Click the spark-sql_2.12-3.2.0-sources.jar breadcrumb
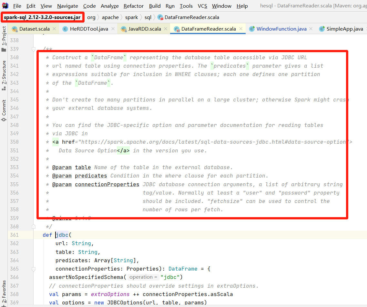Screen dimensions: 367x307 pos(42,17)
